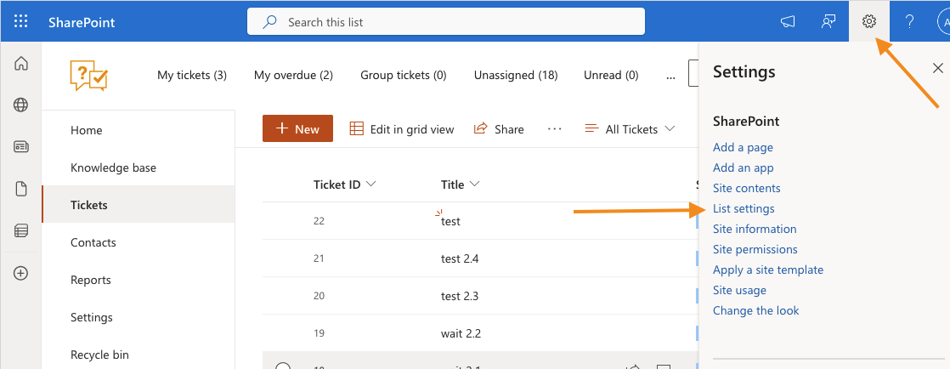950x369 pixels.
Task: Click the Create plus circle icon
Action: point(21,273)
